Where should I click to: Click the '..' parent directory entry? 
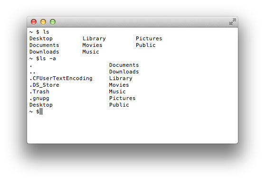pos(32,72)
